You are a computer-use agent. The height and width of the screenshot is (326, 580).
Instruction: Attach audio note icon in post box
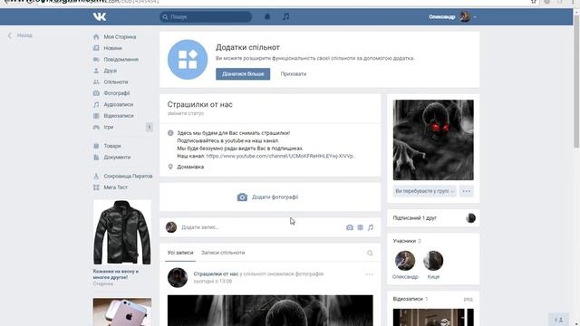(371, 227)
